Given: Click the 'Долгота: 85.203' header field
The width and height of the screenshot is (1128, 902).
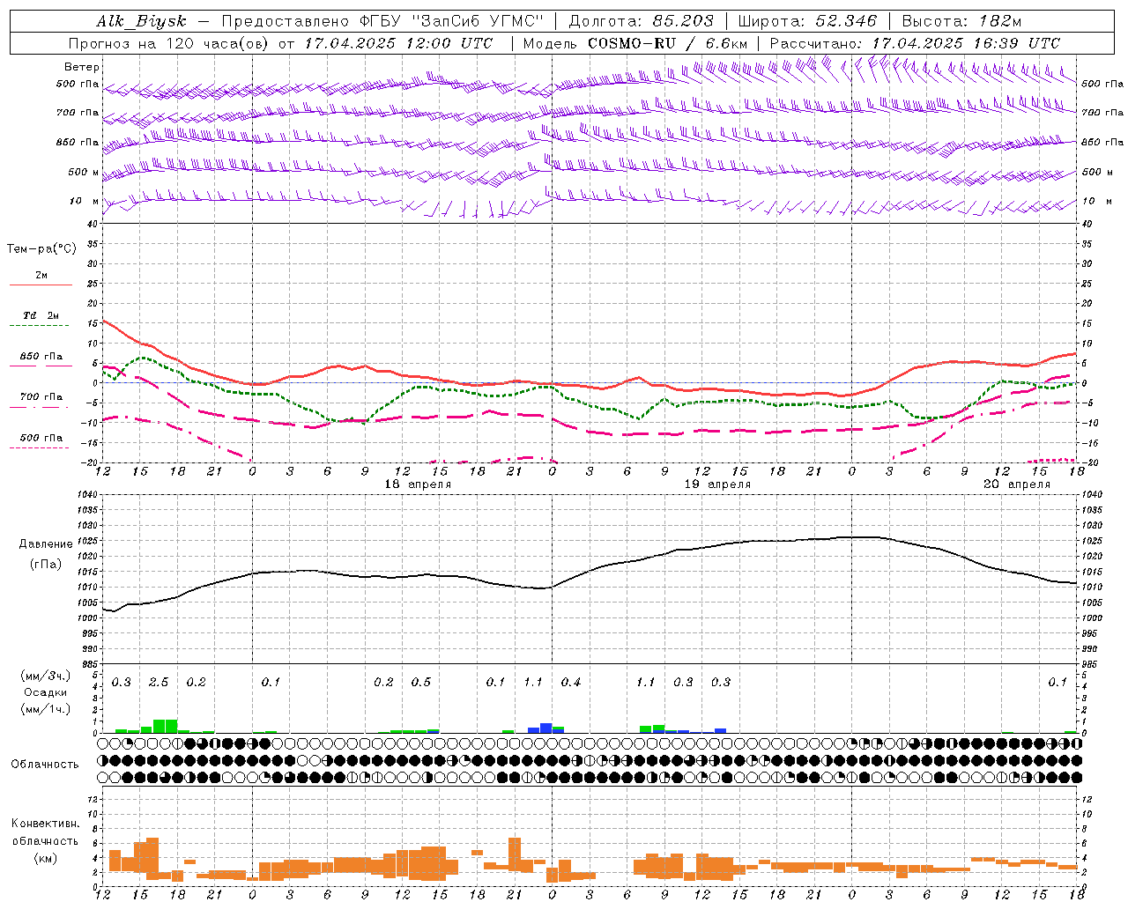Looking at the screenshot, I should 642,21.
